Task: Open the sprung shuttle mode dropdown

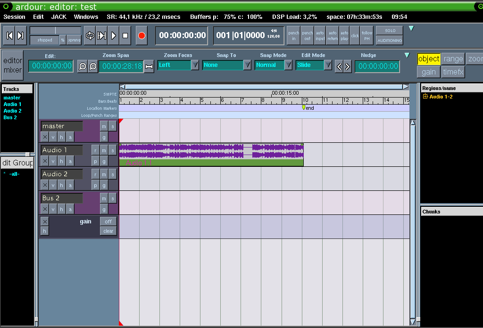Action: point(74,40)
